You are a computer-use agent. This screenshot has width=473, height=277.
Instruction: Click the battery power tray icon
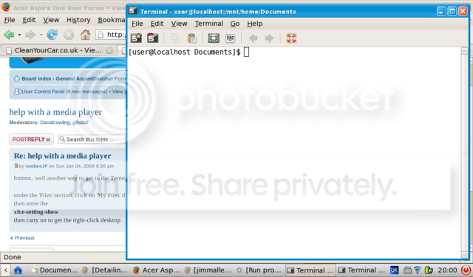(429, 270)
